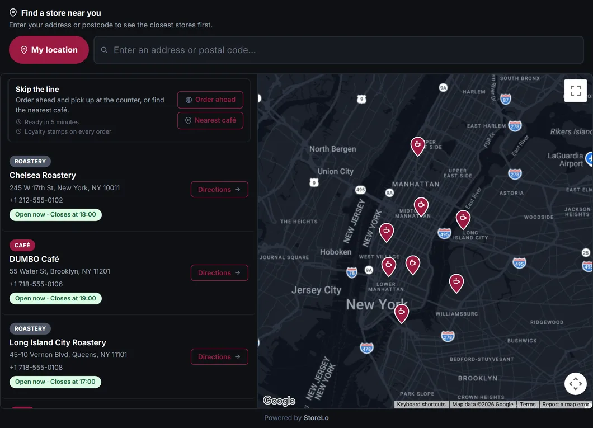Click the Open now Closes at 18:00 badge
Screen dimensions: 593x428
click(x=55, y=214)
